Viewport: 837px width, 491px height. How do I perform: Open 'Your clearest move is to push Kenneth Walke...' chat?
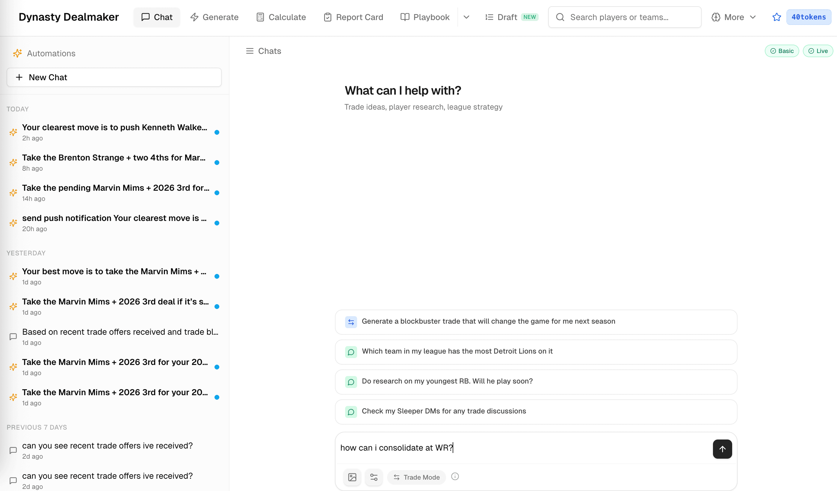[x=114, y=132]
